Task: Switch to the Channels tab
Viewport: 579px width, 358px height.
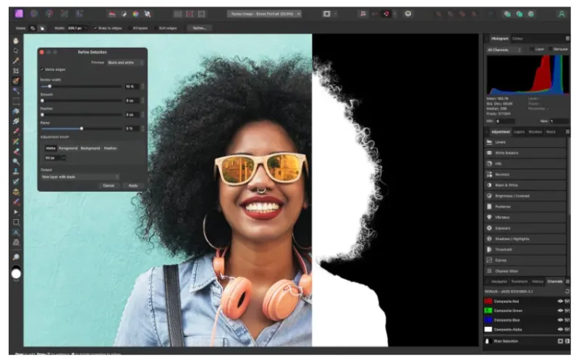Action: coord(555,281)
